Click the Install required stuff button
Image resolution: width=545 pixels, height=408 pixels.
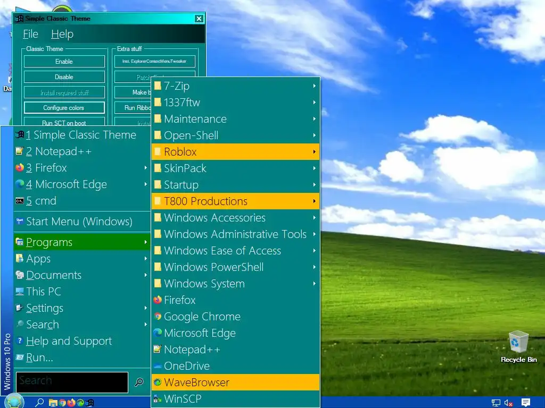point(64,92)
